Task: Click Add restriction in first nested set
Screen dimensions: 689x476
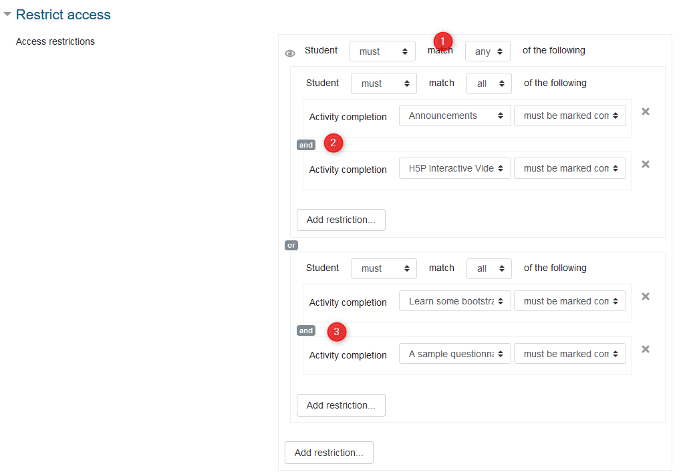Action: [341, 220]
